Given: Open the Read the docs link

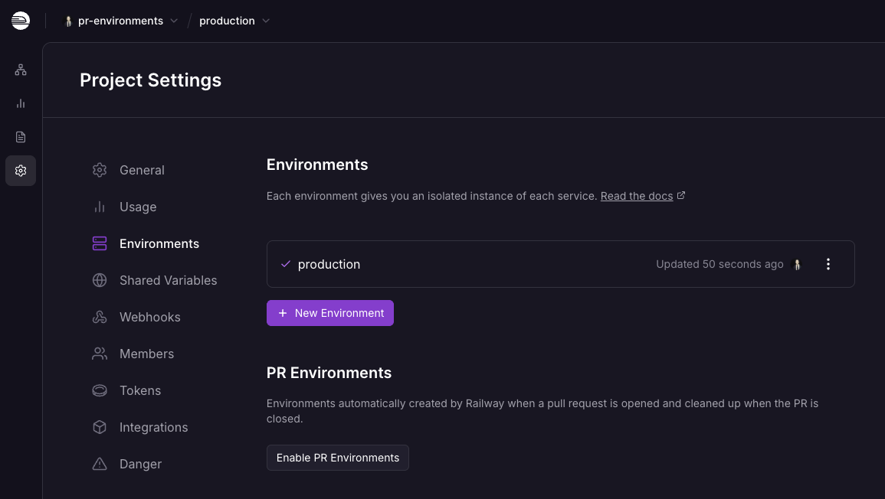Looking at the screenshot, I should click(637, 196).
